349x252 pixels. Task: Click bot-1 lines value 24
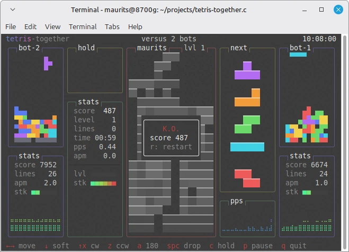pyautogui.click(x=324, y=174)
